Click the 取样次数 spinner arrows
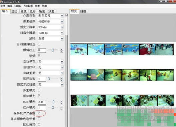 (61, 79)
